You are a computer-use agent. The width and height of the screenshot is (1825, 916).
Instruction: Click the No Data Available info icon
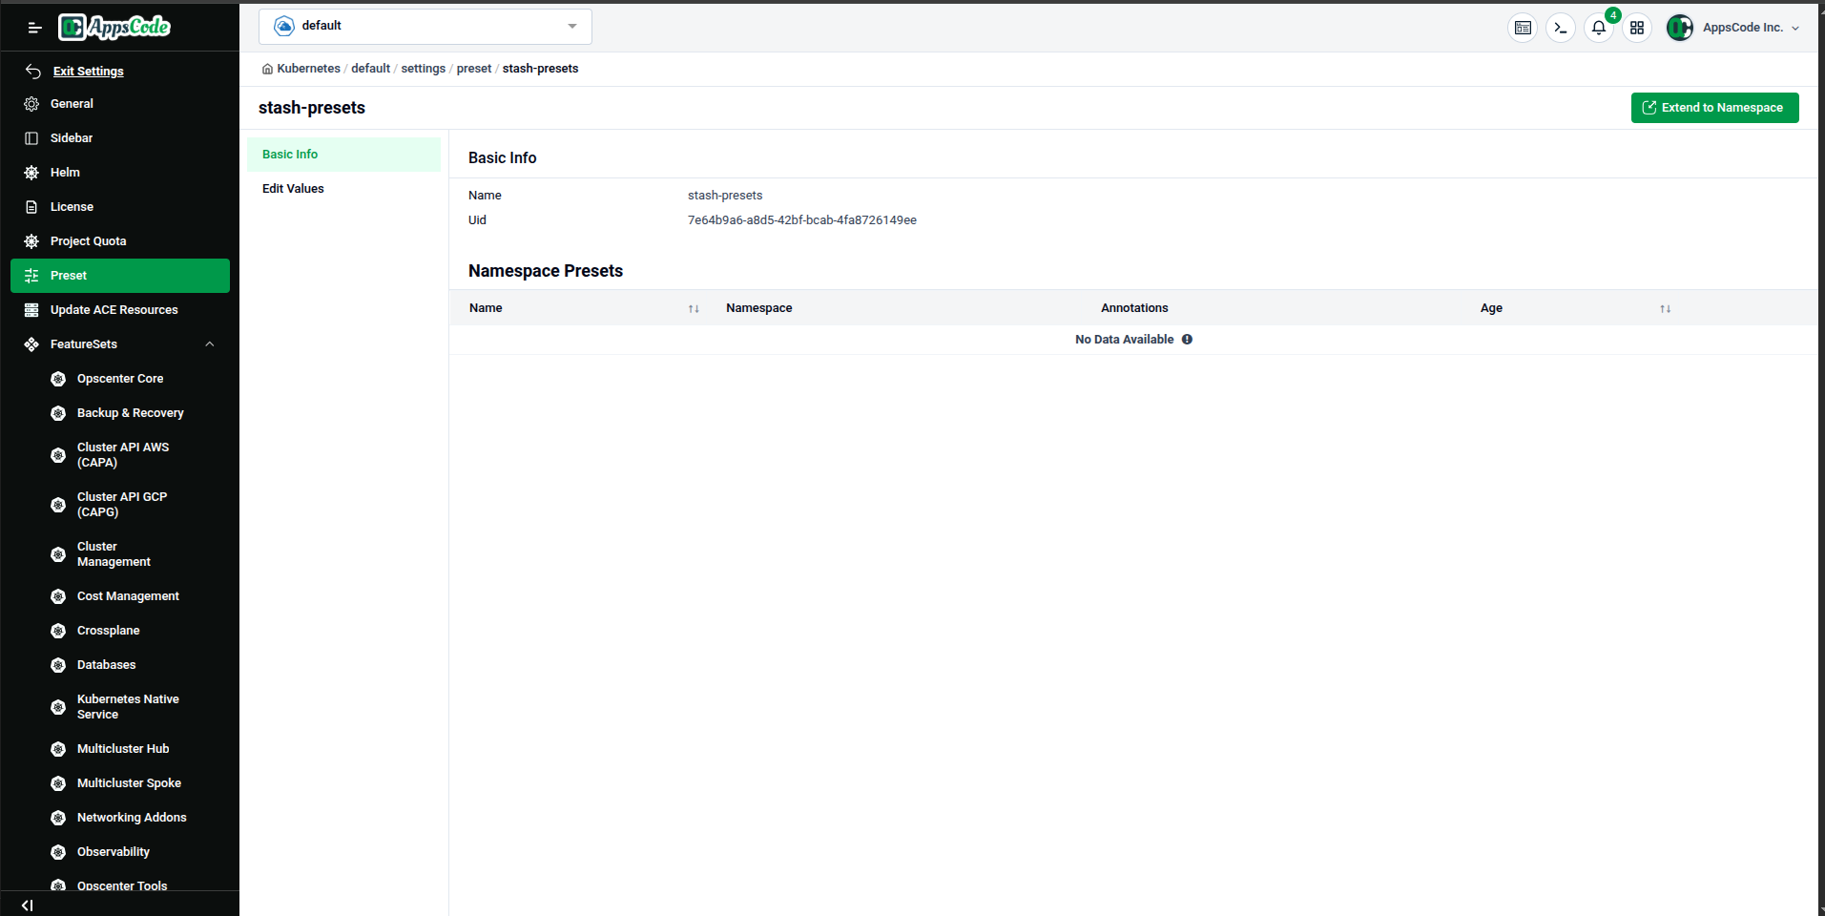(x=1187, y=339)
